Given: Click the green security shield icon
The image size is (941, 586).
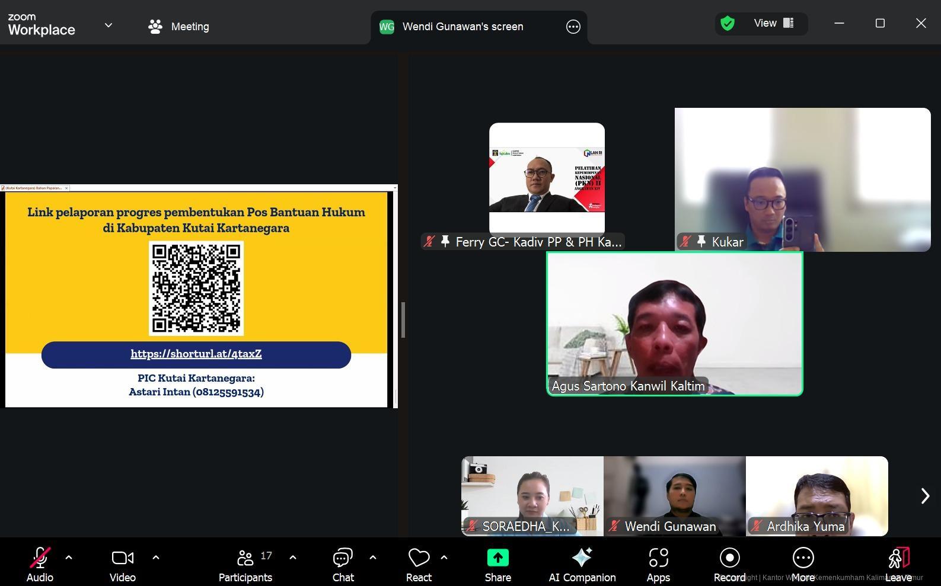Looking at the screenshot, I should [728, 24].
